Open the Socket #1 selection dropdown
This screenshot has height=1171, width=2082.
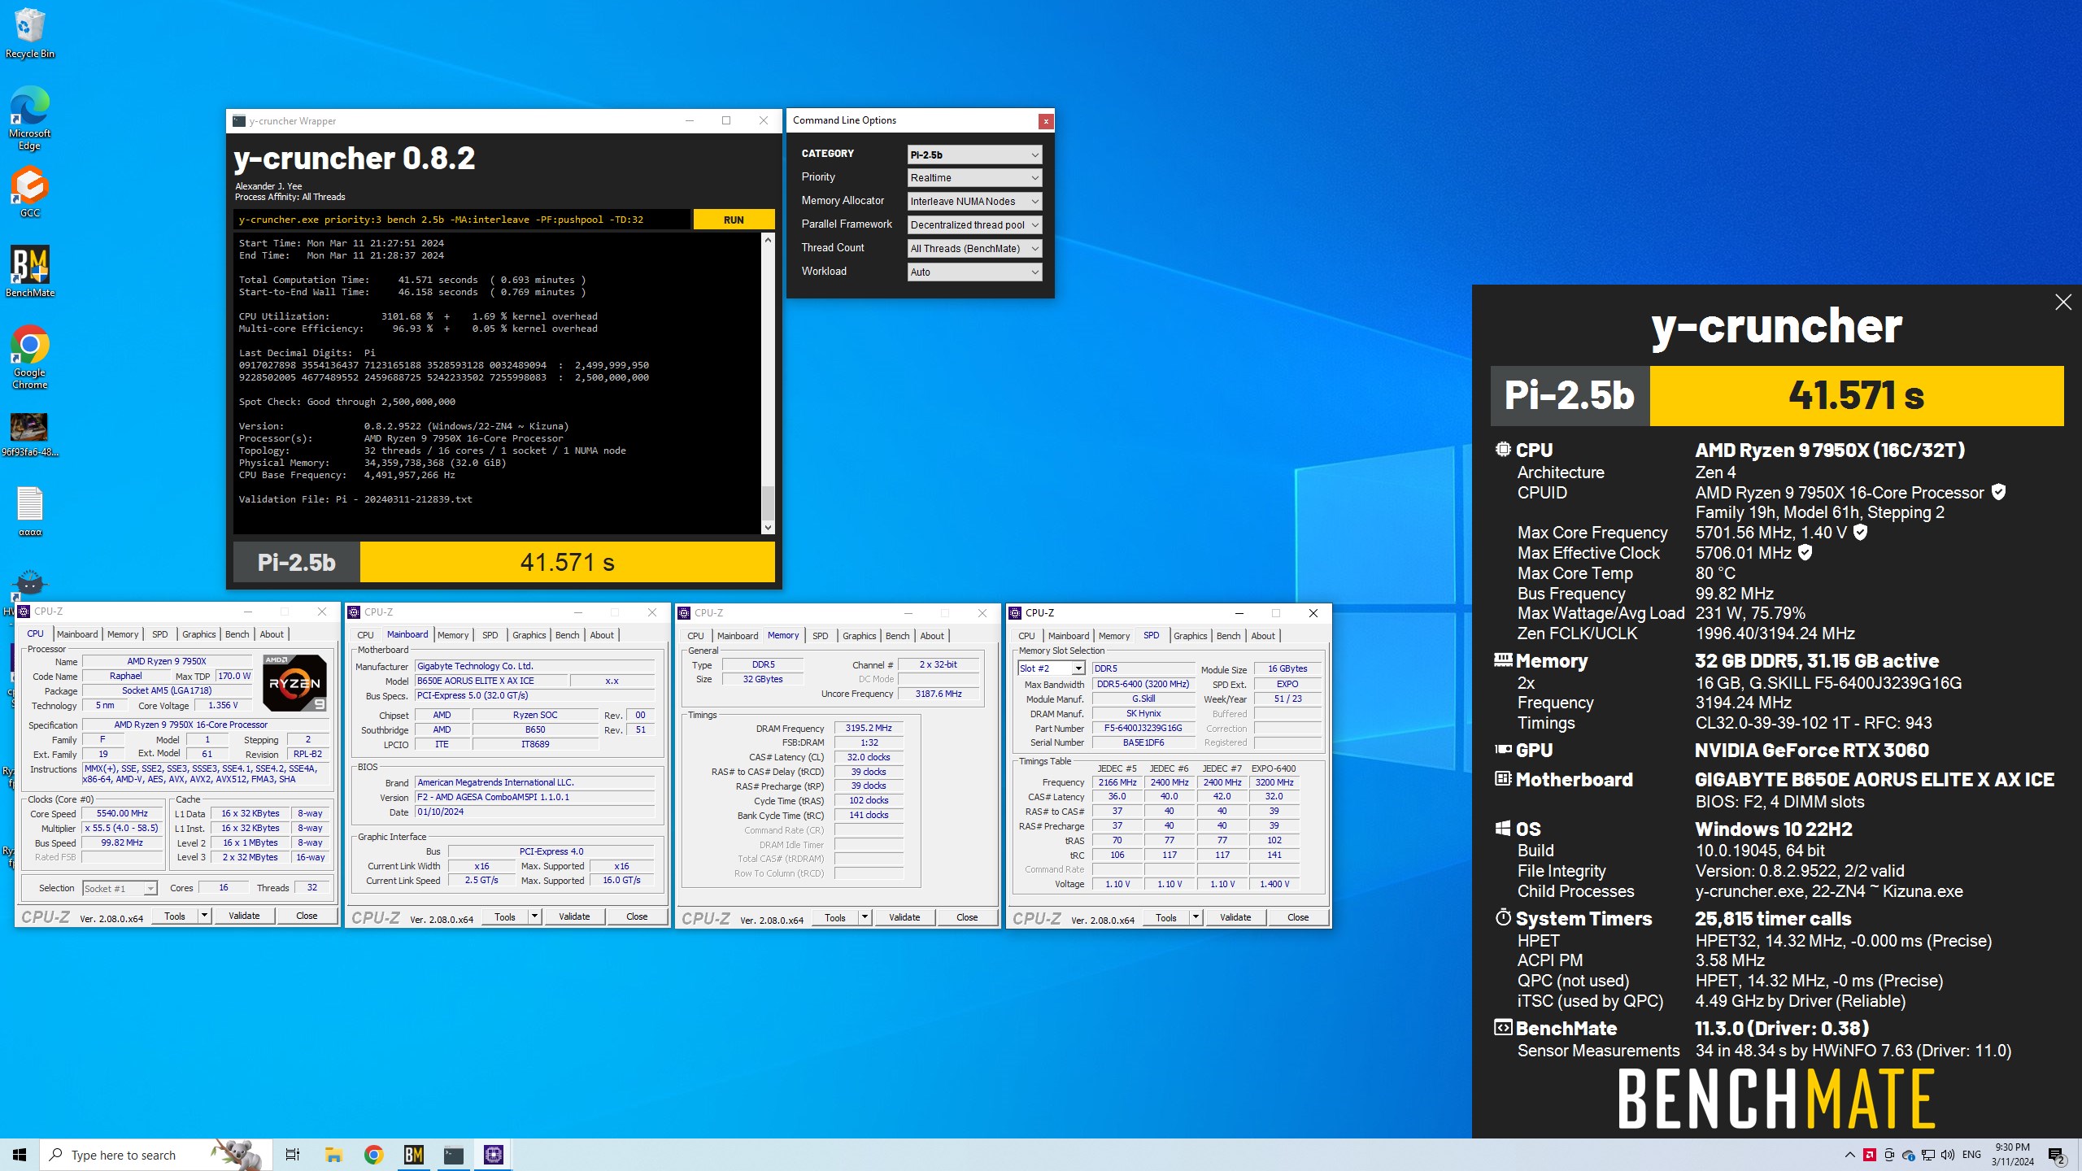[x=120, y=889]
